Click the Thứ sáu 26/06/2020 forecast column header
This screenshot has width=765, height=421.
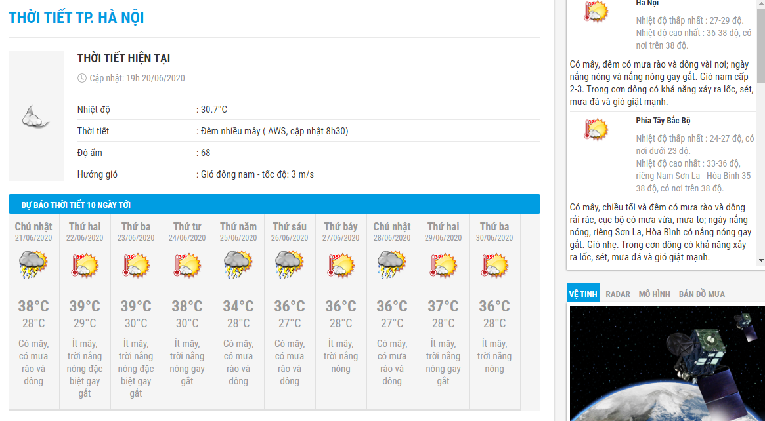pyautogui.click(x=289, y=231)
